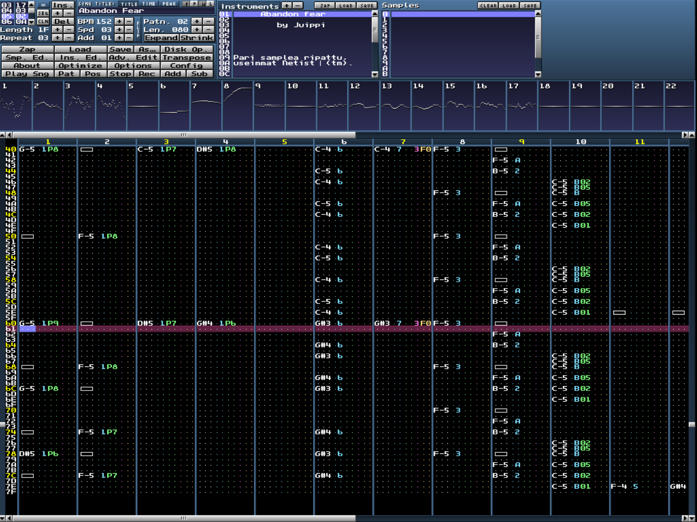Click the Samples CLEAR button
Viewport: 697px width, 522px height.
pyautogui.click(x=488, y=6)
